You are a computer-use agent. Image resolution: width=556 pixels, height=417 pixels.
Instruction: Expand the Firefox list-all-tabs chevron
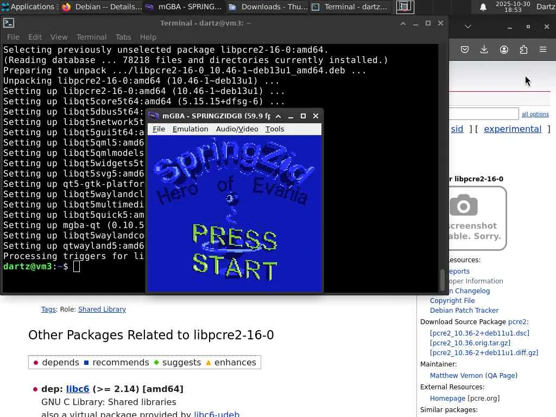pyautogui.click(x=467, y=27)
